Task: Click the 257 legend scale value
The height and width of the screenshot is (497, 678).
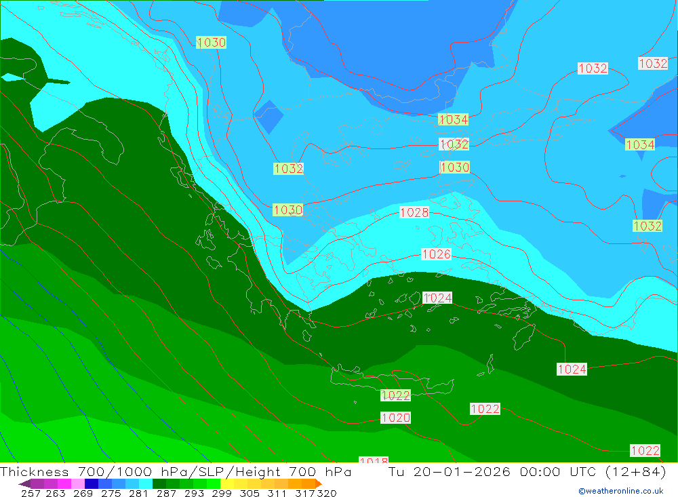Action: tap(31, 493)
